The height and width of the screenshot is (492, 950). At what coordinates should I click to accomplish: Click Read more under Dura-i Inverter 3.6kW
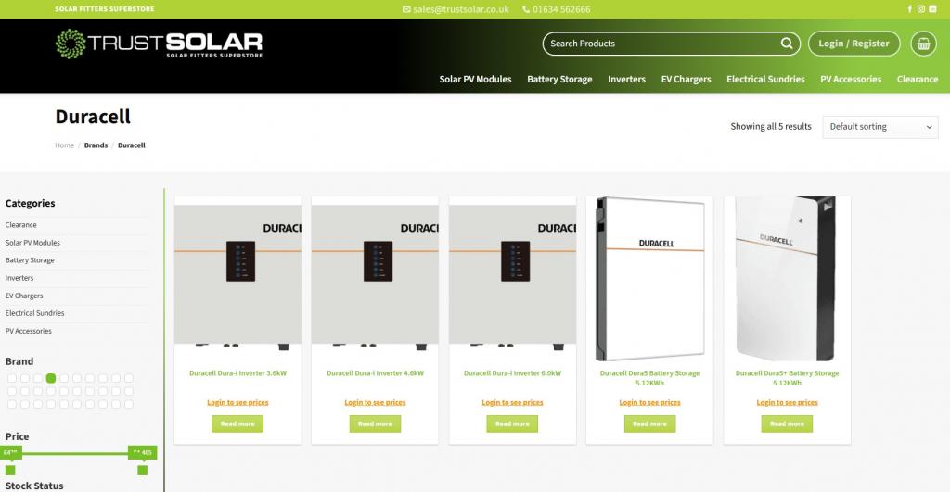pyautogui.click(x=237, y=424)
